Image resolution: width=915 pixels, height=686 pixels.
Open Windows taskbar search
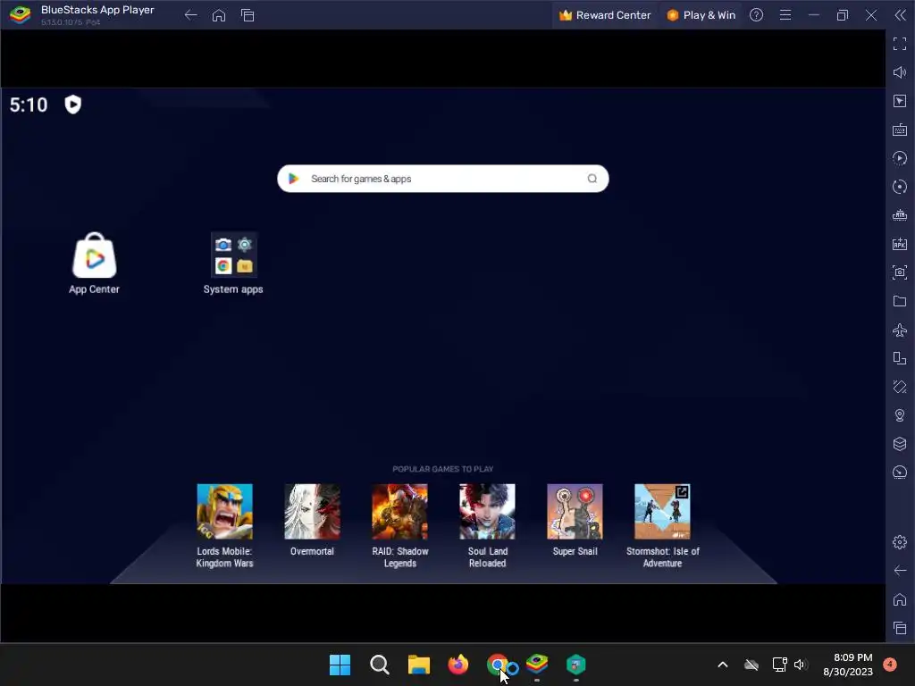pyautogui.click(x=379, y=665)
